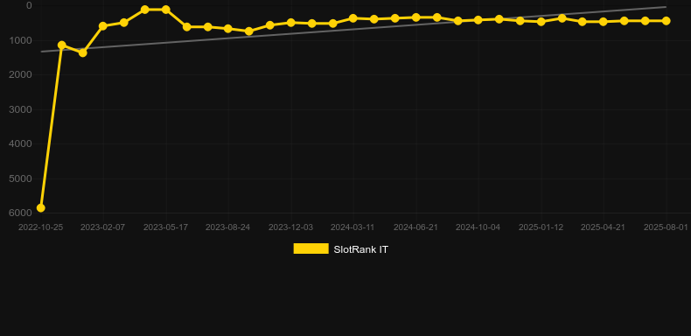691x336 pixels.
Task: Click the 2022-10-25 x-axis date label
Action: pos(40,227)
